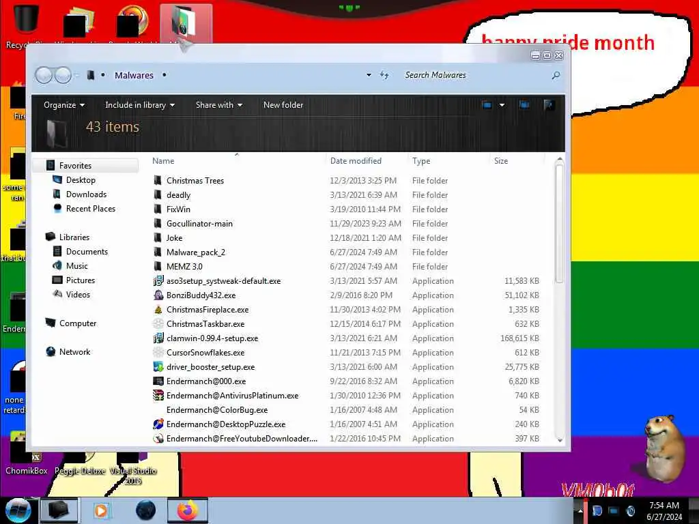Click the refresh icon in address bar
The height and width of the screenshot is (524, 699).
click(384, 75)
